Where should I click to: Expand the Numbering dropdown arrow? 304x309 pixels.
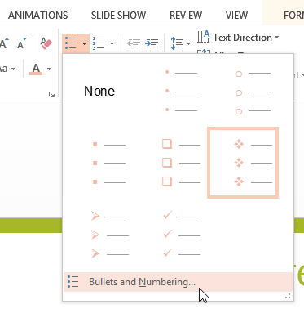tap(112, 43)
